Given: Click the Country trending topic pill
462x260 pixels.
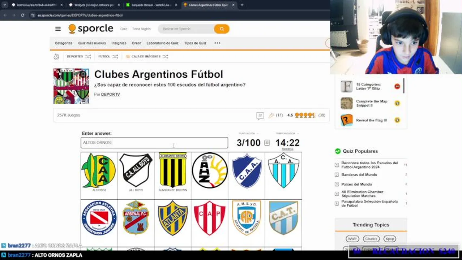Looking at the screenshot, I should pos(371,239).
